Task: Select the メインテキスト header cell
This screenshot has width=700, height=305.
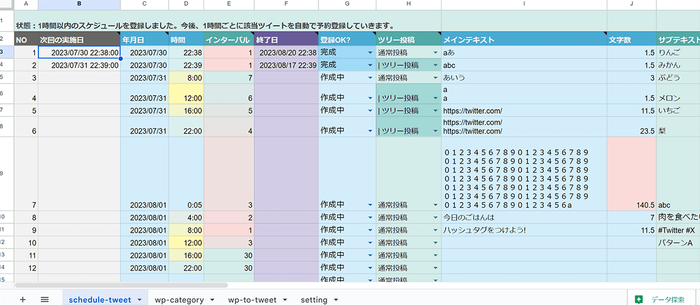Action: [x=523, y=40]
